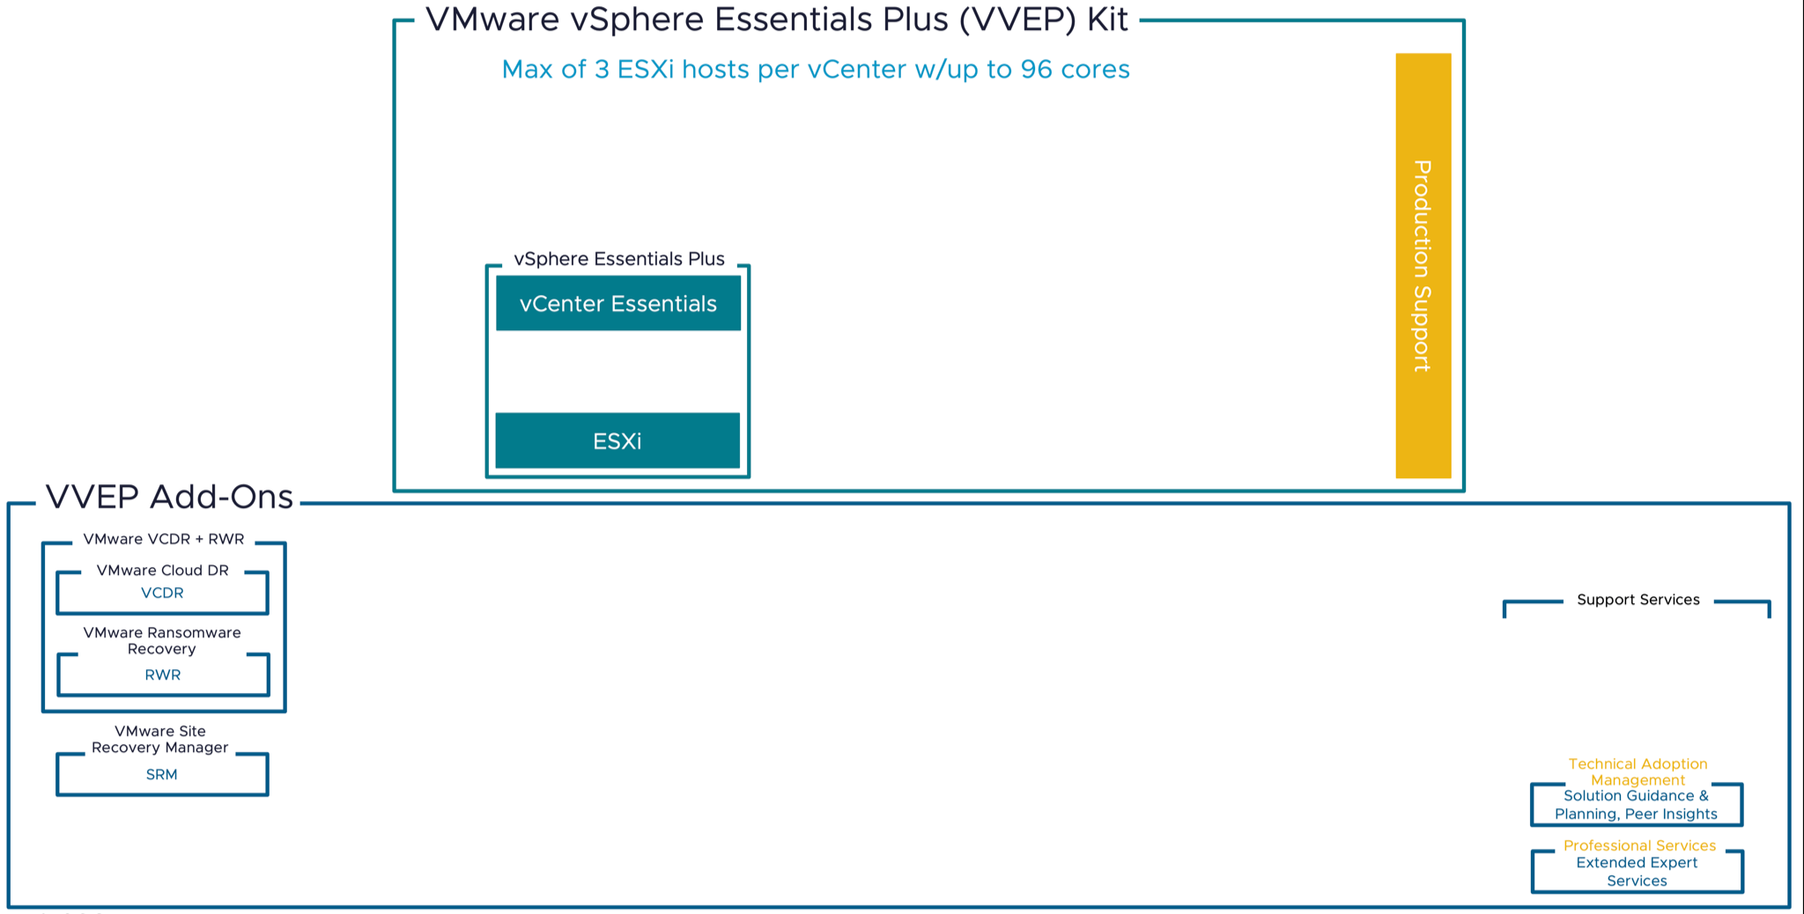1804x914 pixels.
Task: Select the yellow Production Support bar
Action: click(1423, 264)
